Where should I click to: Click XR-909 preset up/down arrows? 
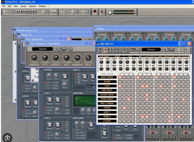click(x=162, y=50)
